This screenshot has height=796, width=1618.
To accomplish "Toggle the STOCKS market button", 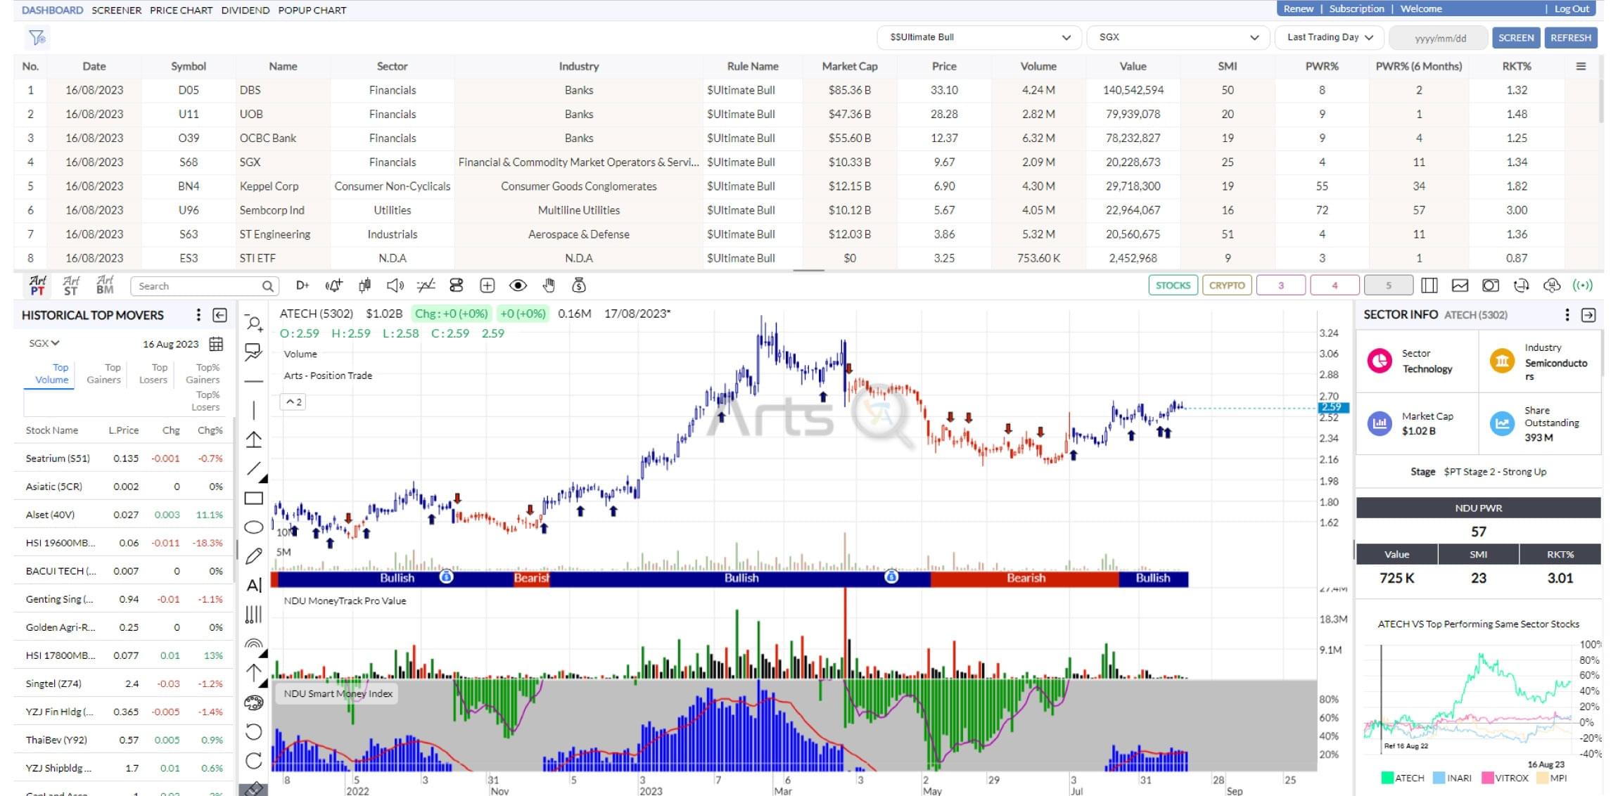I will [x=1173, y=285].
